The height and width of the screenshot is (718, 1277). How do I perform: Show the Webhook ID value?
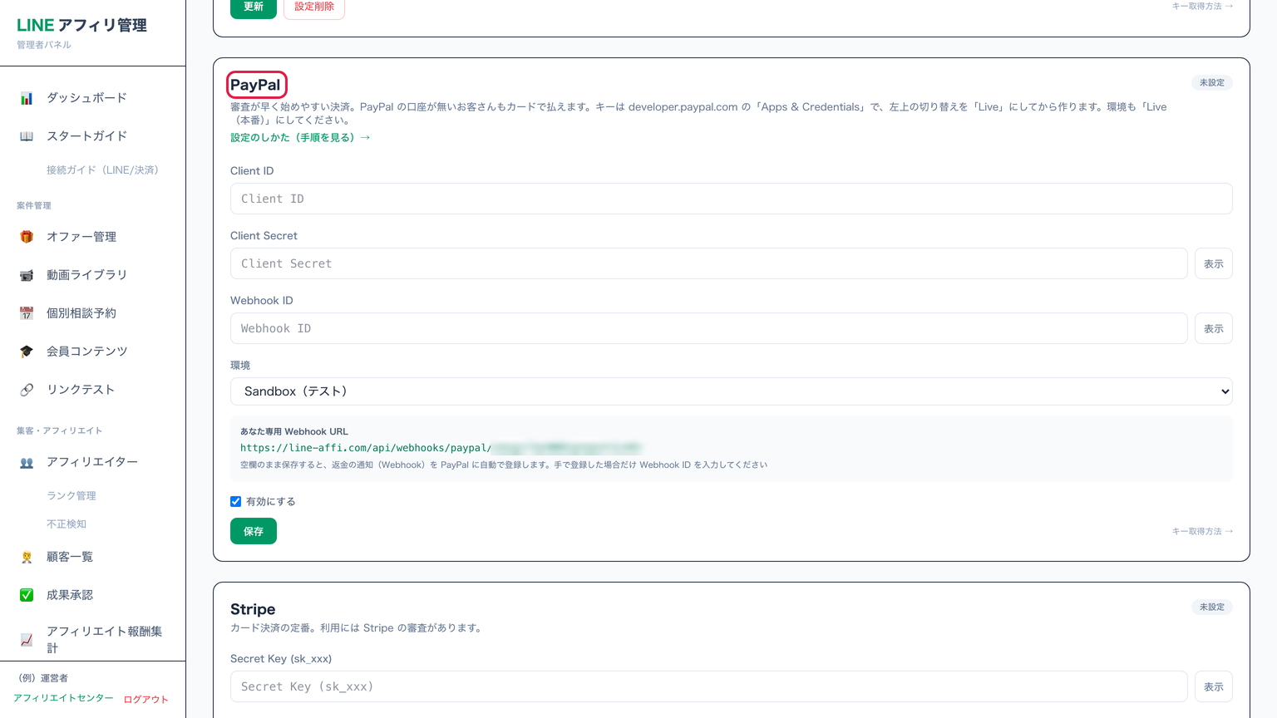point(1214,328)
